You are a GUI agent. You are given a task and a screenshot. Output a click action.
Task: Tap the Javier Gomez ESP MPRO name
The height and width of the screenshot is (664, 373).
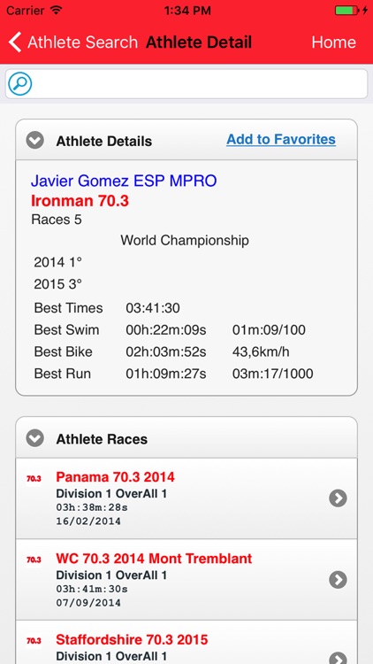click(124, 181)
